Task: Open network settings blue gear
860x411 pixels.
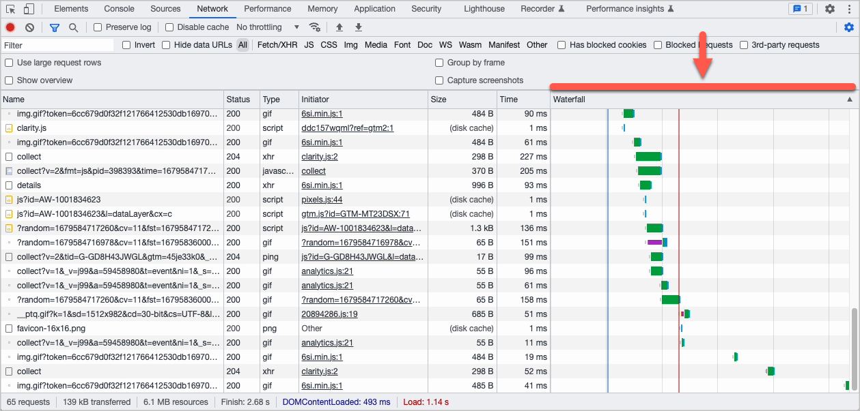Action: coord(849,27)
